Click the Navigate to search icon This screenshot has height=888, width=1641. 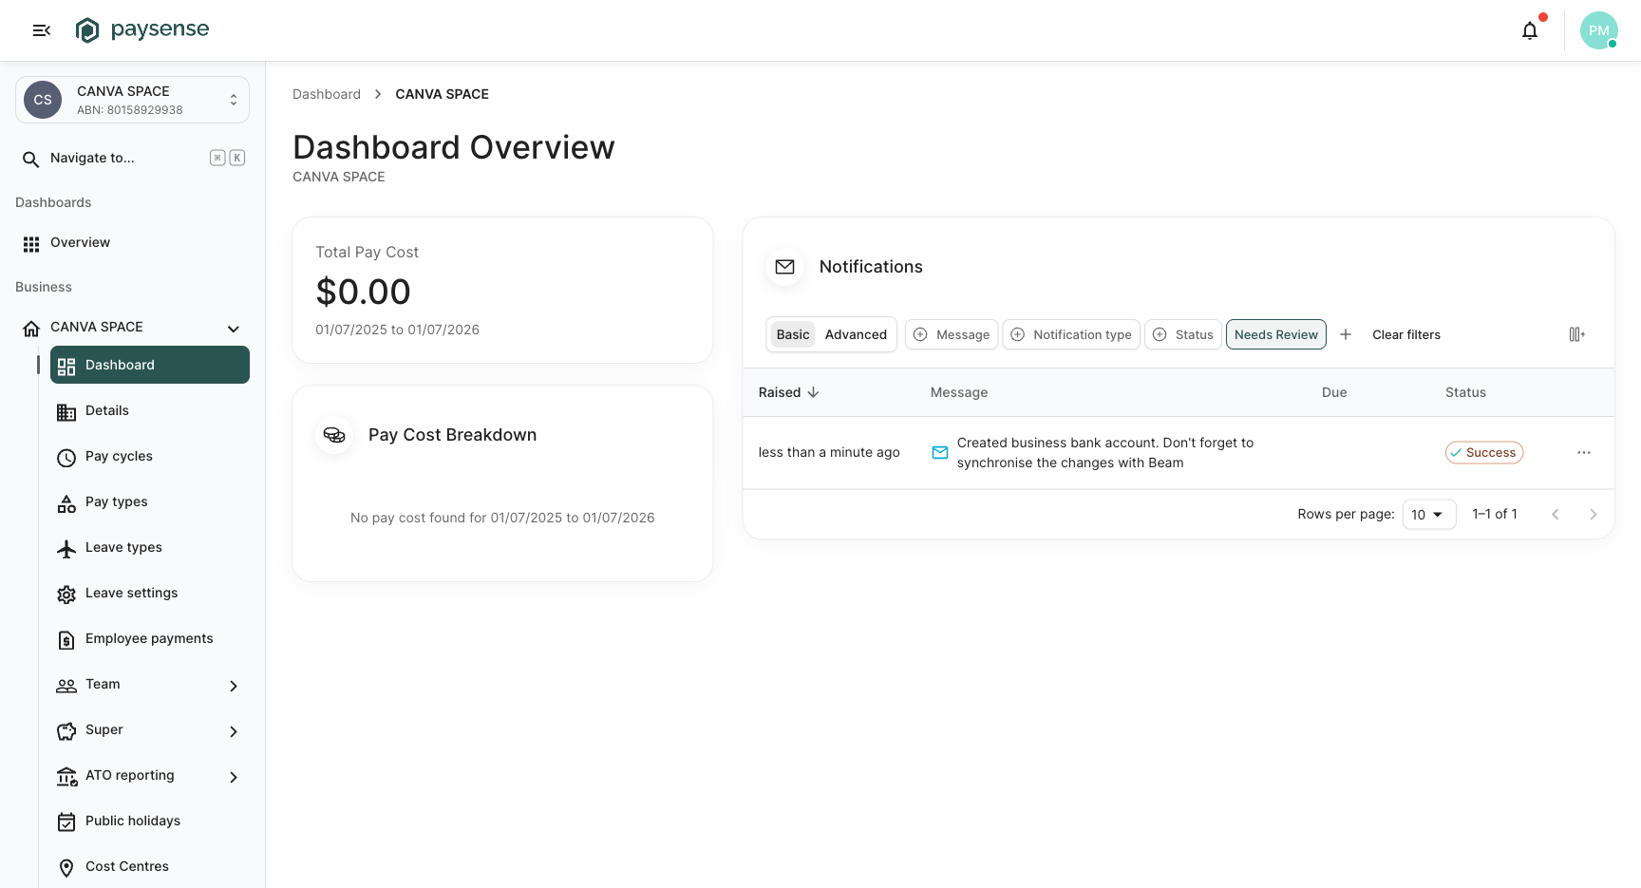(30, 159)
